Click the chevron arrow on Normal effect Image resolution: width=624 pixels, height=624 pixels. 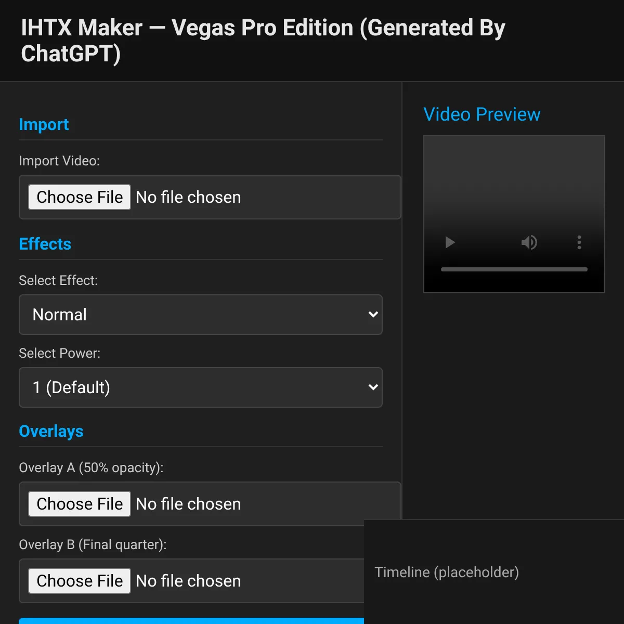coord(373,315)
